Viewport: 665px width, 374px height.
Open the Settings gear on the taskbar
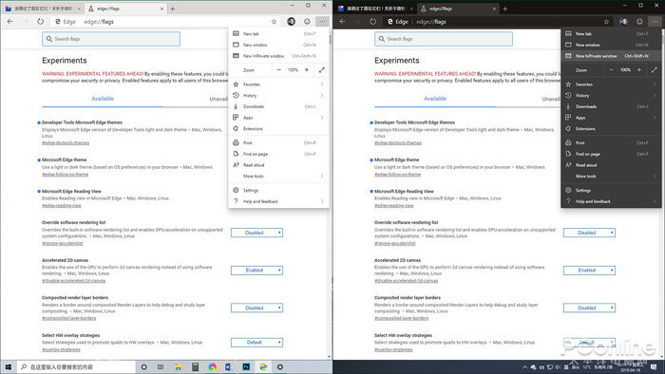pos(280,366)
